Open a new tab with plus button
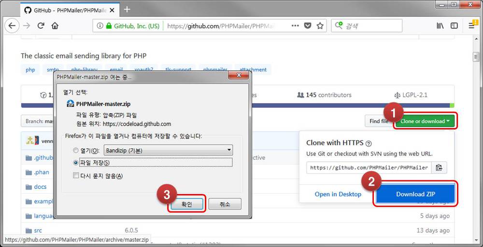Viewport: 483px width, 247px height. pos(127,10)
